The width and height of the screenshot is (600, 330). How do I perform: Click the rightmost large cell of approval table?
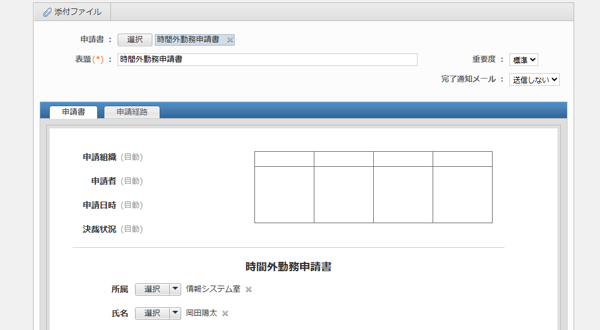[x=462, y=194]
